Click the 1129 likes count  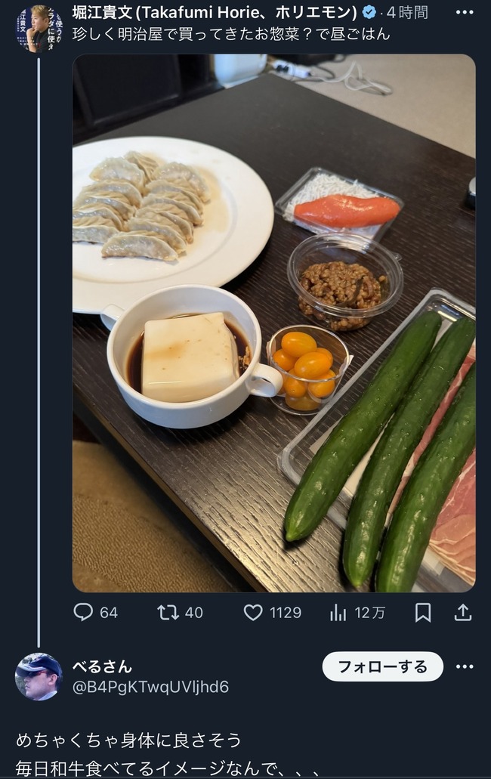click(286, 613)
